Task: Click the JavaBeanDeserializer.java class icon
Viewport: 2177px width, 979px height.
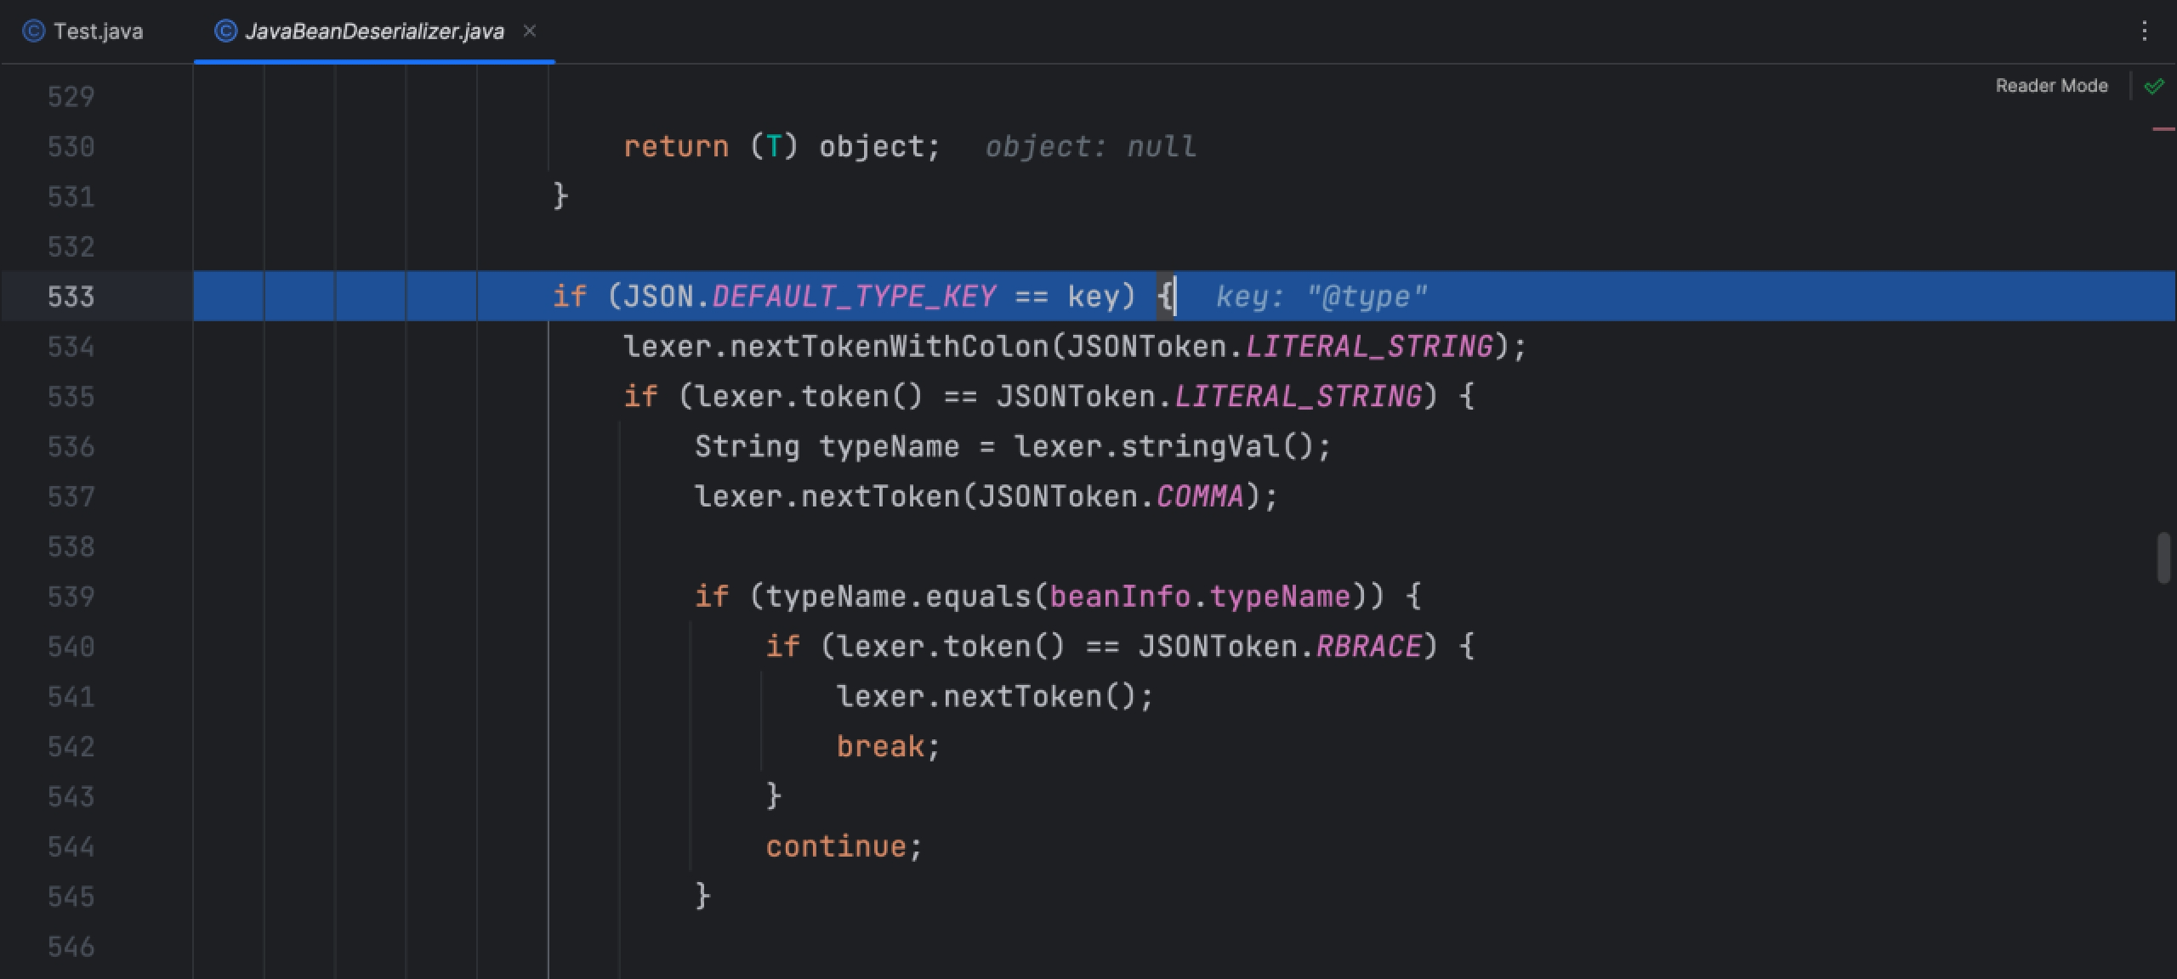Action: (x=225, y=31)
